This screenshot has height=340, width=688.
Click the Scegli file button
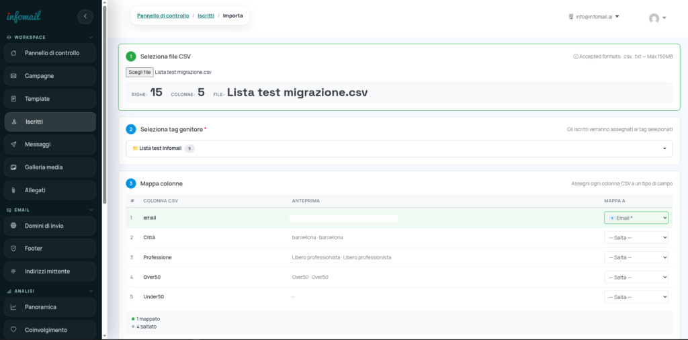tap(139, 72)
